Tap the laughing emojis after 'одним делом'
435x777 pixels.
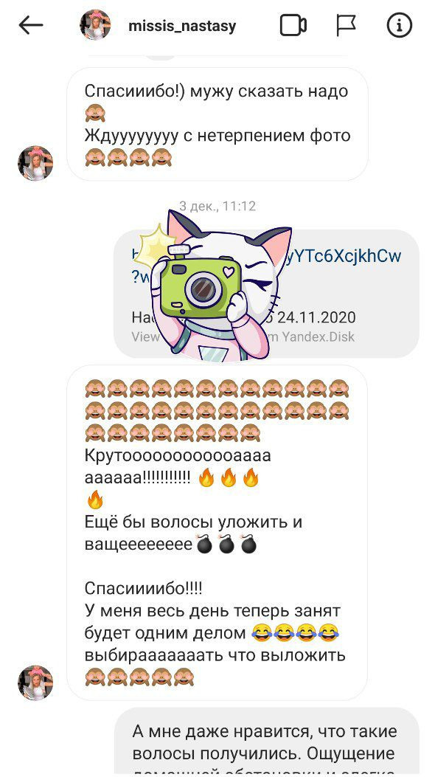tap(295, 633)
